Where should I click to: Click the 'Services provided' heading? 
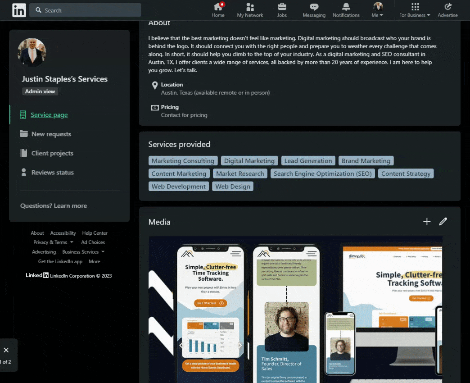(179, 144)
